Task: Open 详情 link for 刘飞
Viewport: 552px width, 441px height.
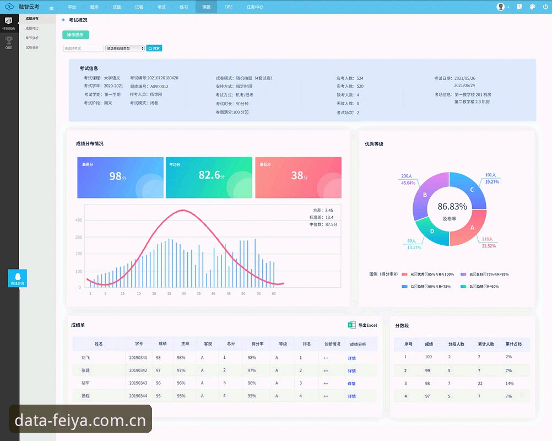Action: click(351, 358)
